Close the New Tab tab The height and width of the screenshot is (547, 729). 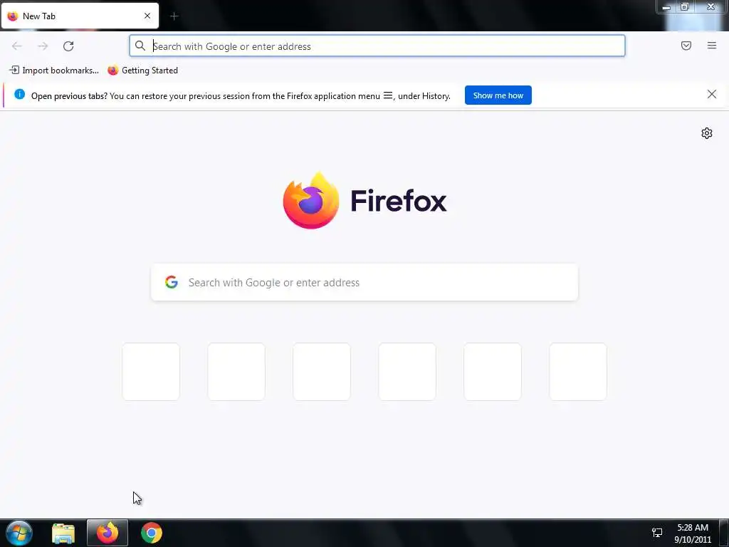(147, 16)
